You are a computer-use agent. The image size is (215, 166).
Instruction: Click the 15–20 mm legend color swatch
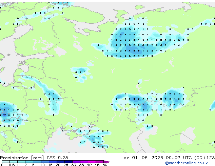click(x=53, y=162)
